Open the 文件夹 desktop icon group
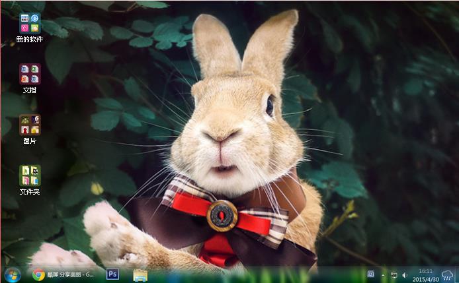Image resolution: width=459 pixels, height=283 pixels. [30, 175]
